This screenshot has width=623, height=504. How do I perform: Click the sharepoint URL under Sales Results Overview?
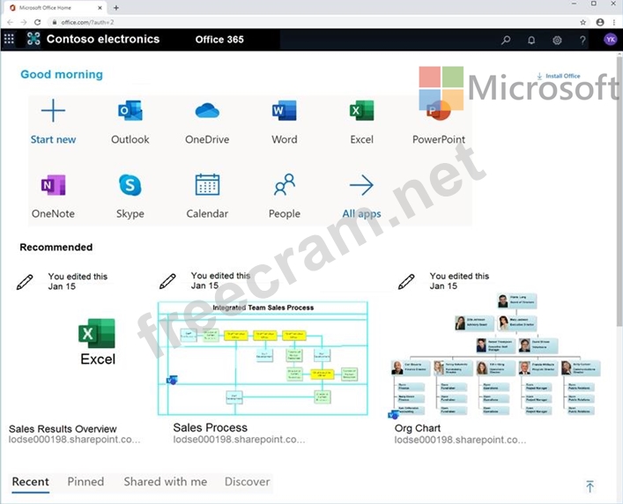[74, 440]
